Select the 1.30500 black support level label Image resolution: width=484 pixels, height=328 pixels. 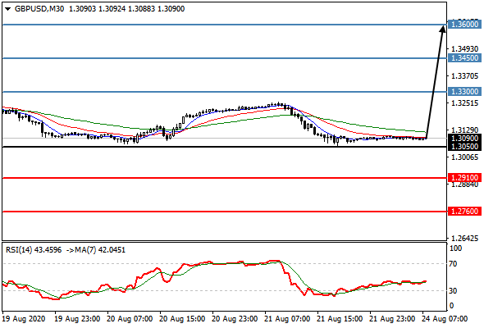pyautogui.click(x=464, y=147)
